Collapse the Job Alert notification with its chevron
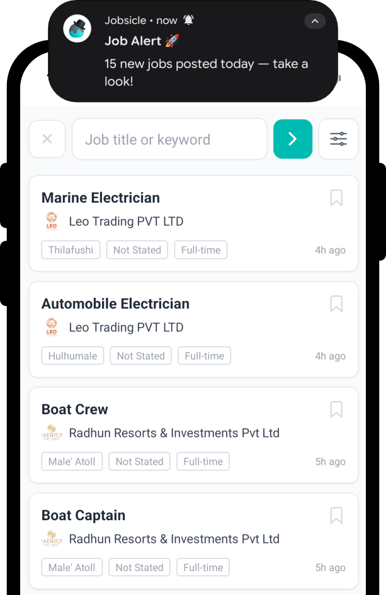The width and height of the screenshot is (386, 595). click(x=315, y=21)
